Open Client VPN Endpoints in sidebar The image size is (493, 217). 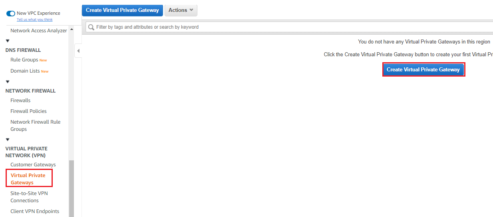[x=35, y=211]
